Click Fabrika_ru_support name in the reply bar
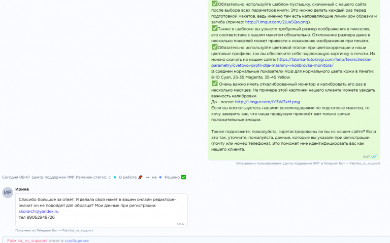390x243 pixels. click(x=27, y=240)
